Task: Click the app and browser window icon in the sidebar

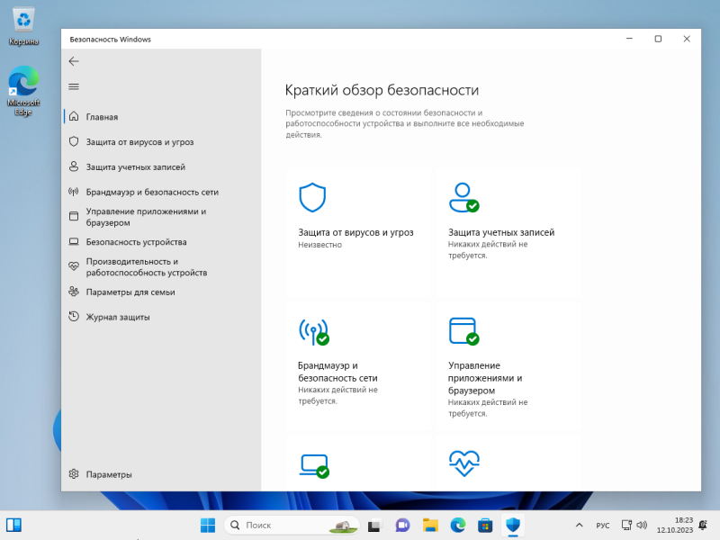Action: [x=74, y=216]
